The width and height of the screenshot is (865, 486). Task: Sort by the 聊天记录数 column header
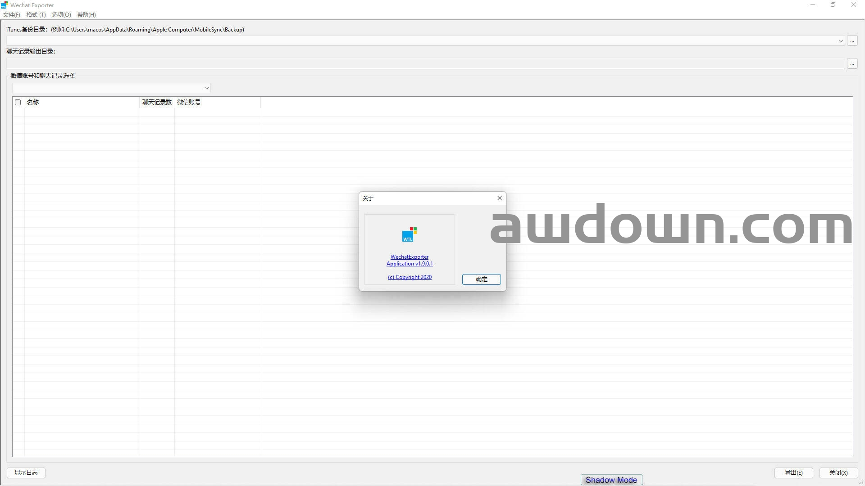coord(157,103)
